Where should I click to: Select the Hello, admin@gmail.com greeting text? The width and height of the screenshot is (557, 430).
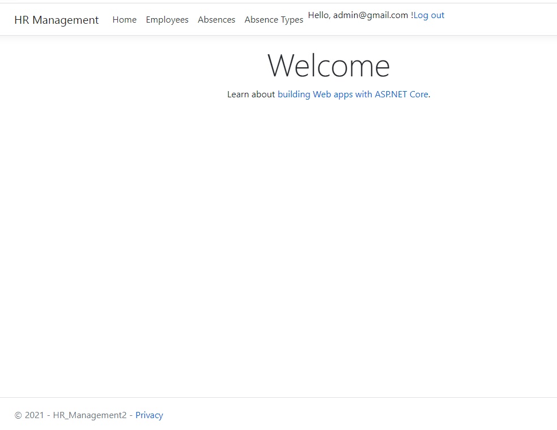[x=360, y=15]
